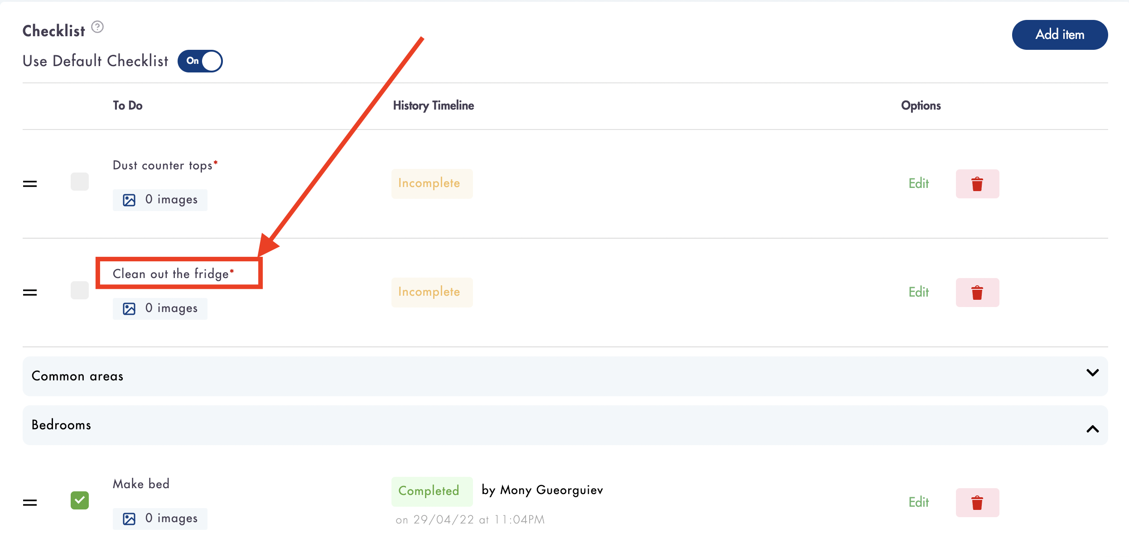Check the Clean out the fridge checkbox

coord(80,290)
